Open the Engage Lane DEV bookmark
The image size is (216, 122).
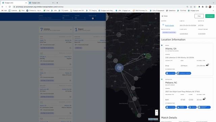[x=77, y=11]
